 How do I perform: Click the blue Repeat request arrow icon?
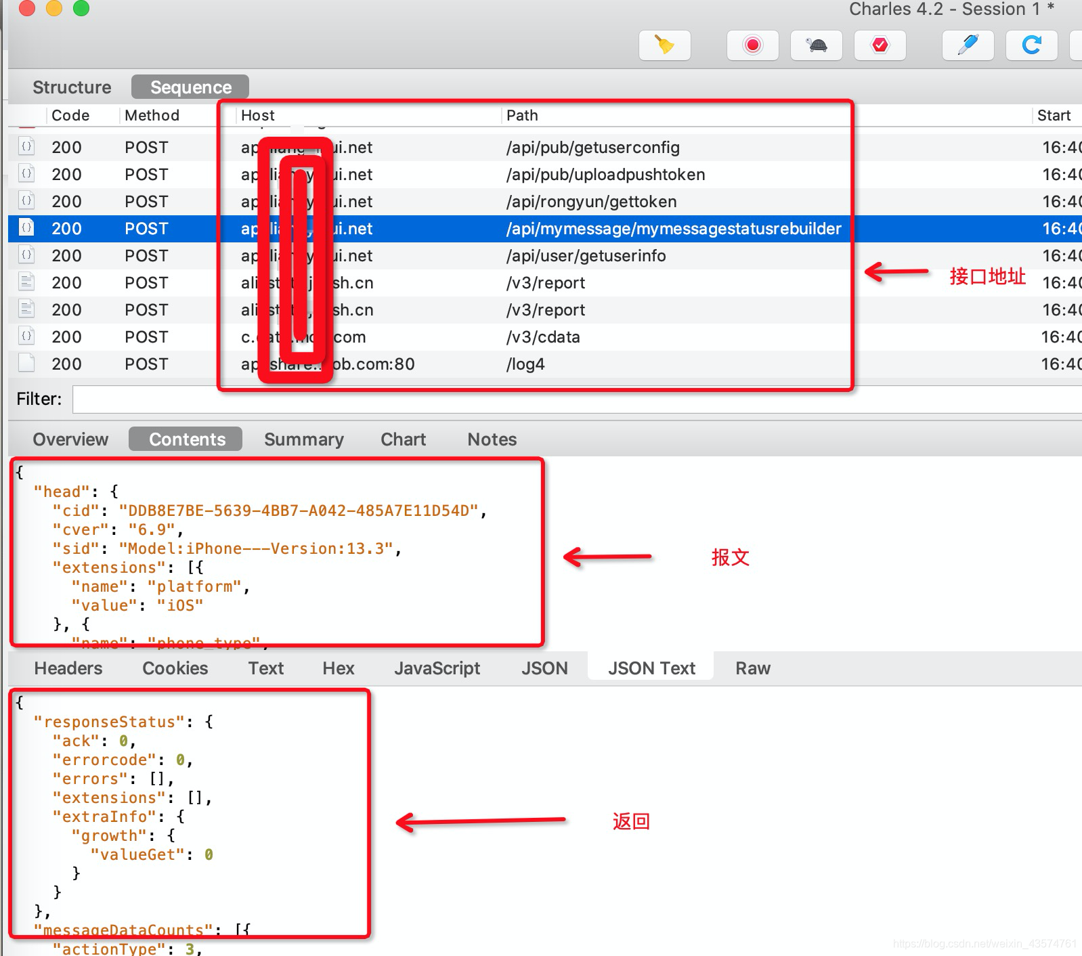tap(1031, 45)
